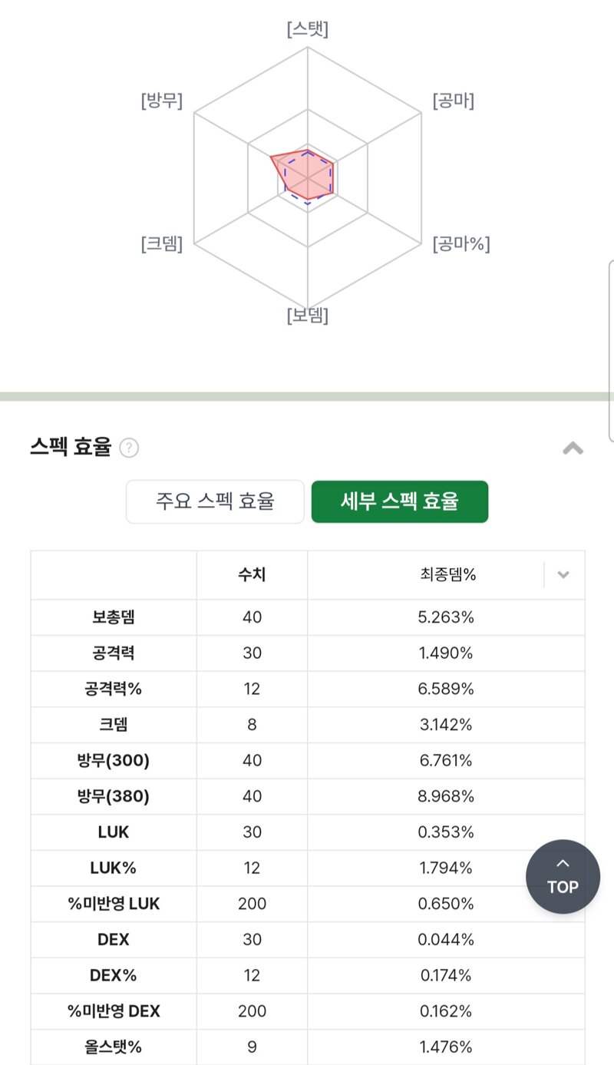Select the 방무(380) row in the table
Viewport: 614px width, 1065px height.
[x=308, y=796]
